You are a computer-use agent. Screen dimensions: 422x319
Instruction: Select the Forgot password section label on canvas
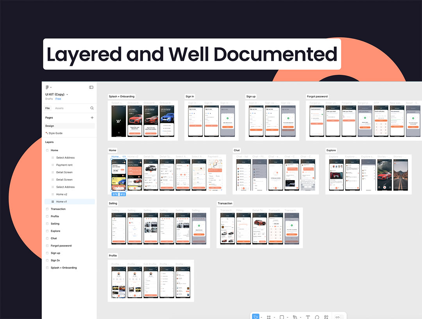point(317,97)
